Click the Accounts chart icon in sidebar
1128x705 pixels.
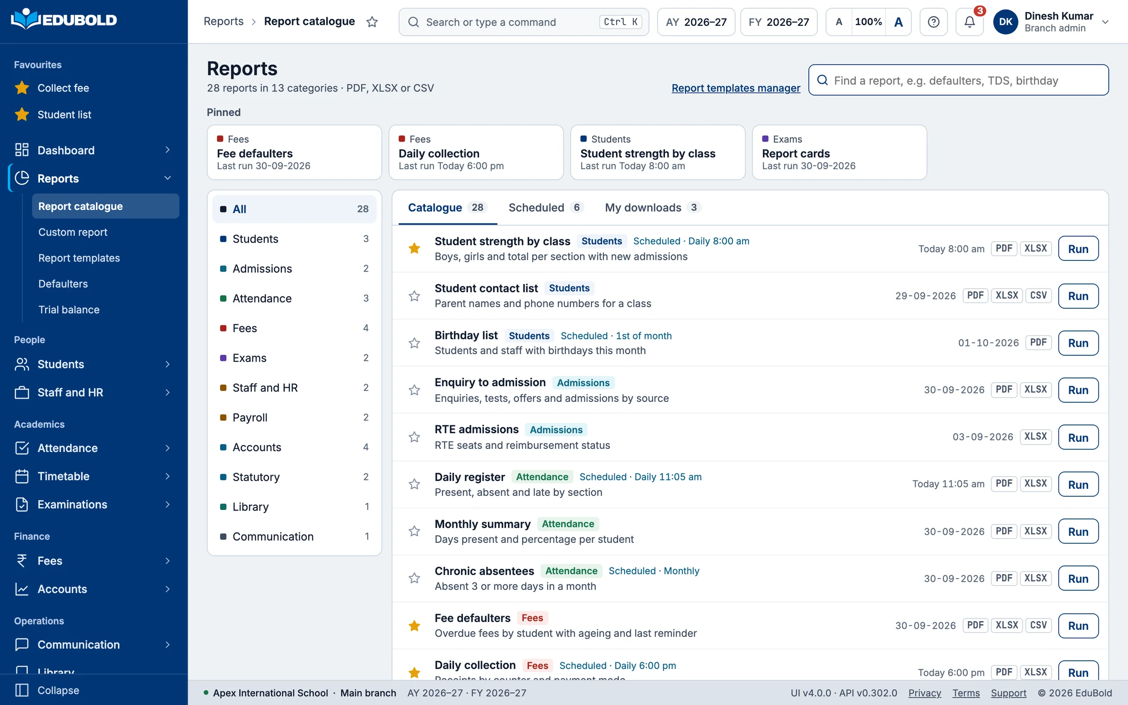[x=22, y=589]
